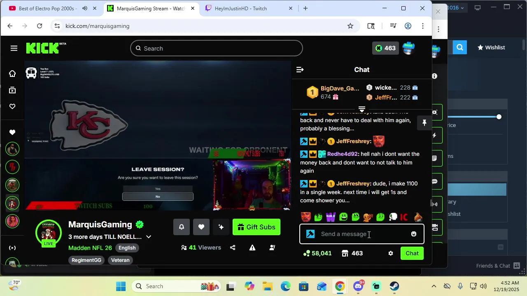Image resolution: width=527 pixels, height=296 pixels.
Task: Open Wishlist in Steam window
Action: (x=491, y=47)
